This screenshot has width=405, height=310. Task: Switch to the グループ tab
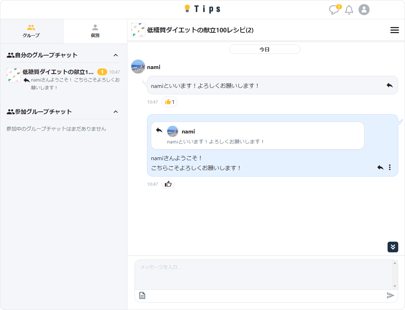coord(31,31)
